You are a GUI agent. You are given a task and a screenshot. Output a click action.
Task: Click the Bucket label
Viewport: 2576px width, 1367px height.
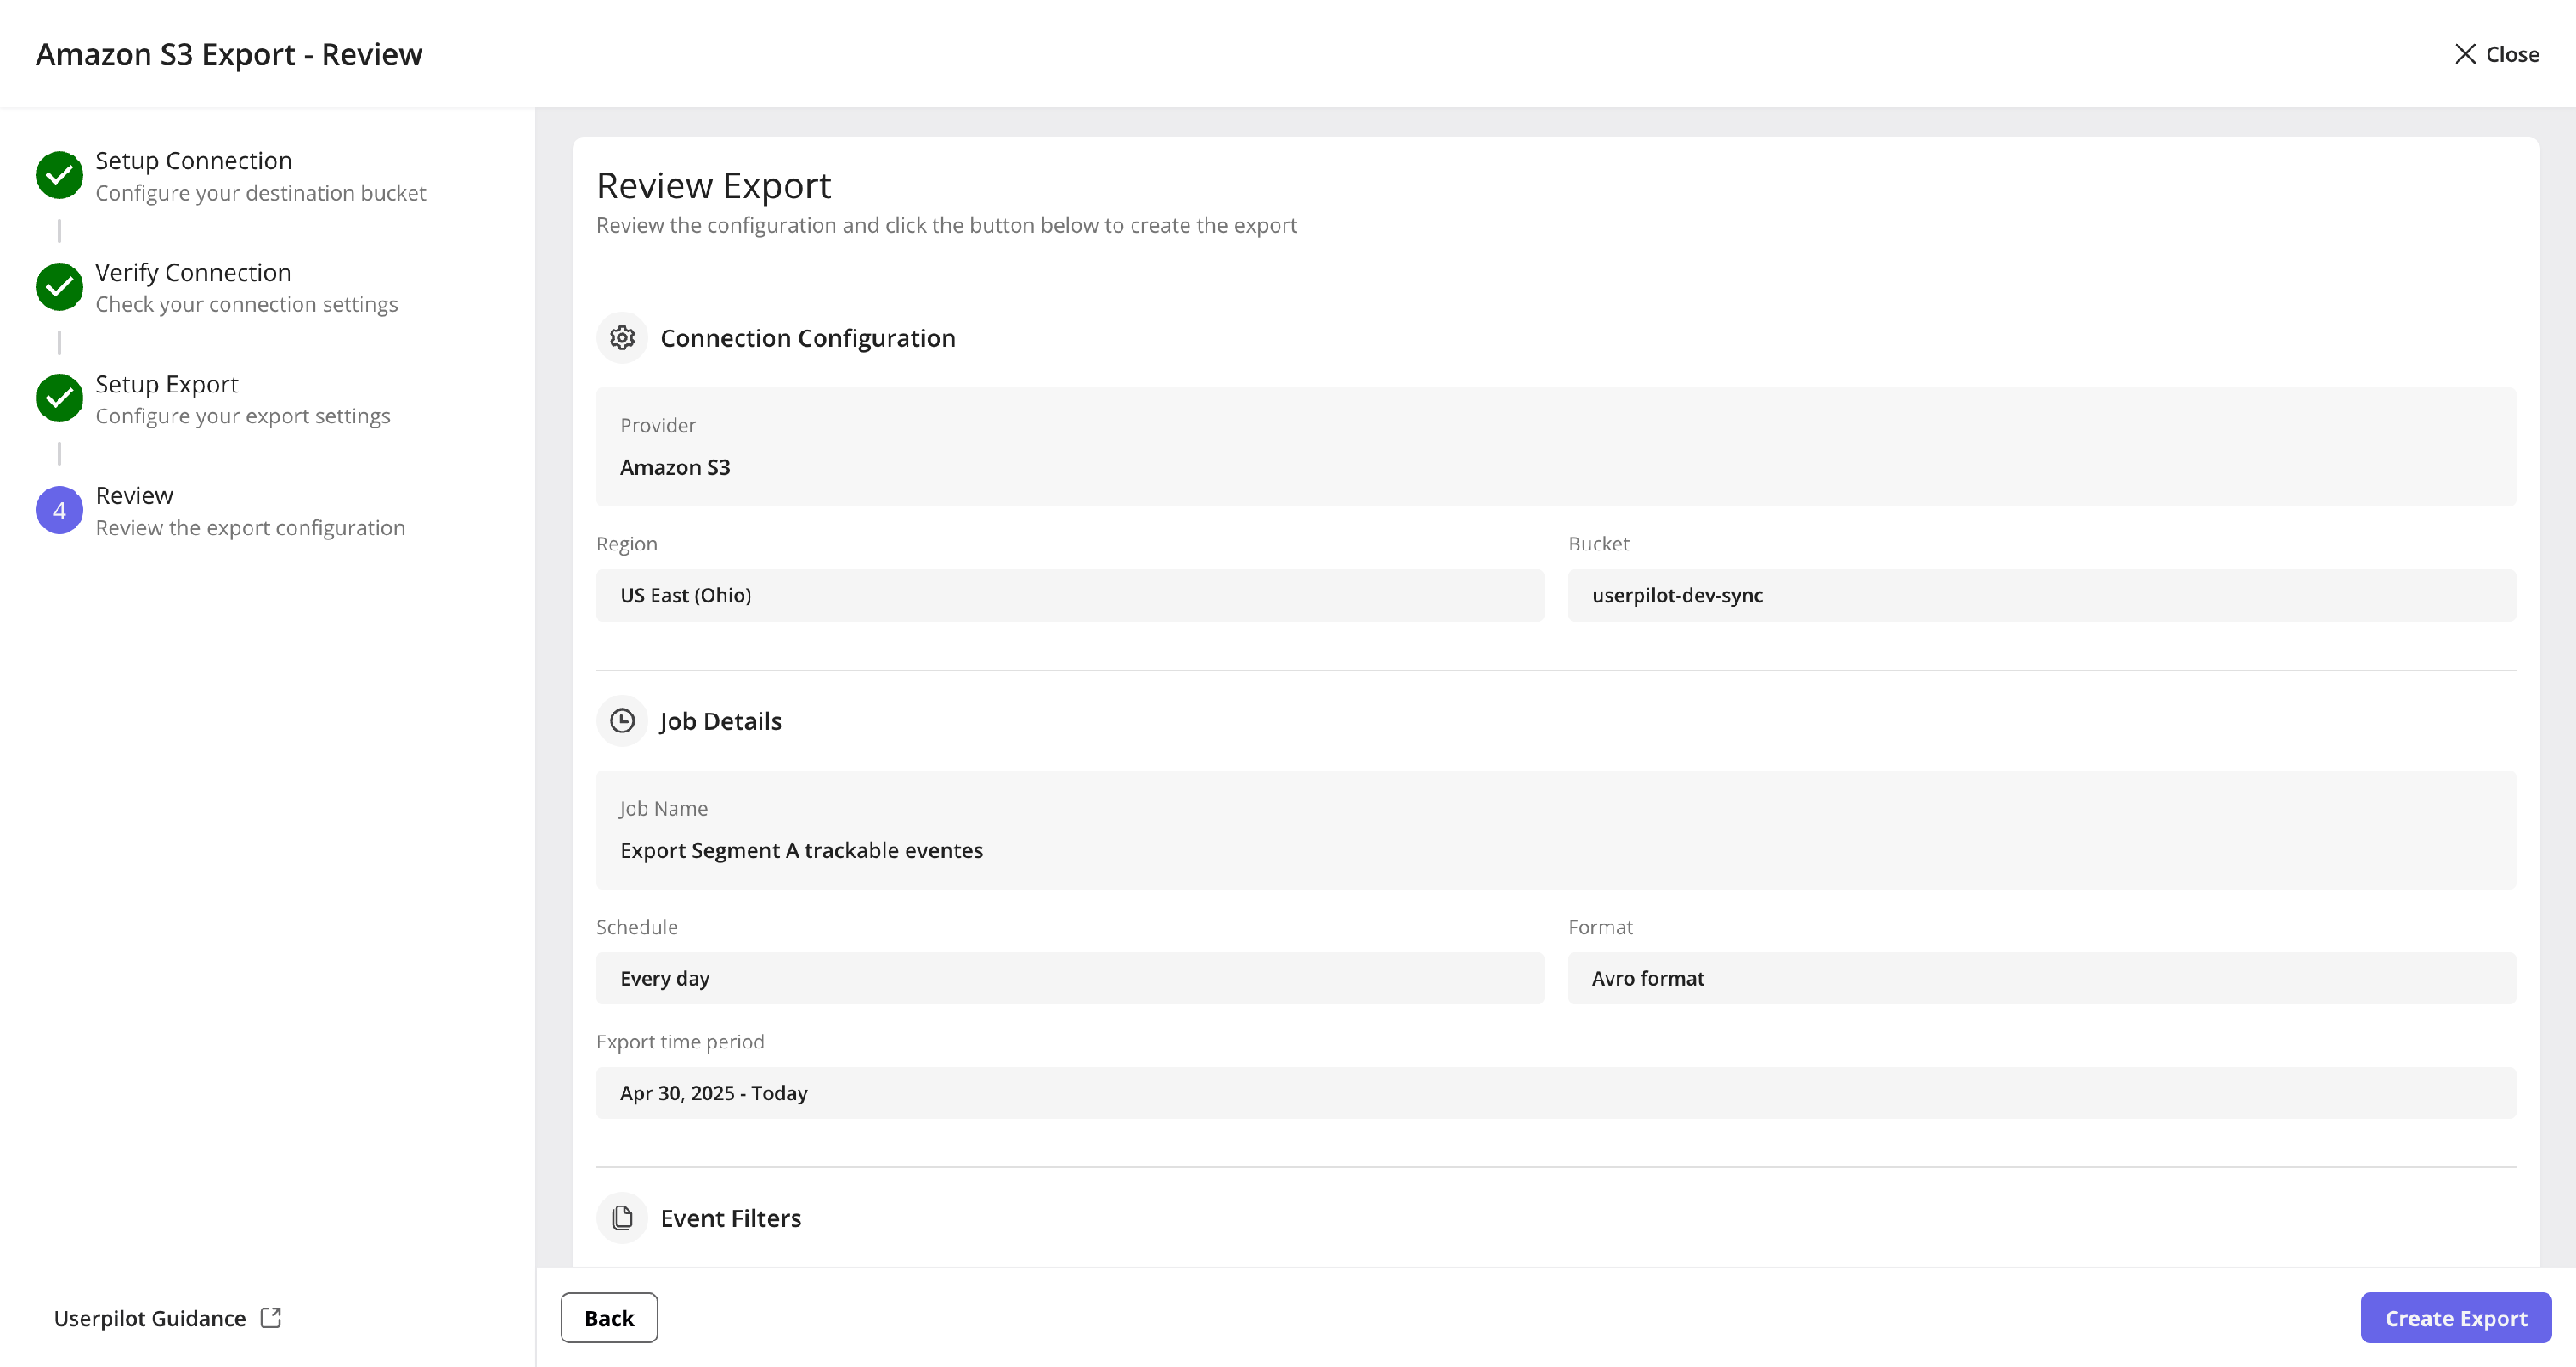coord(1599,544)
